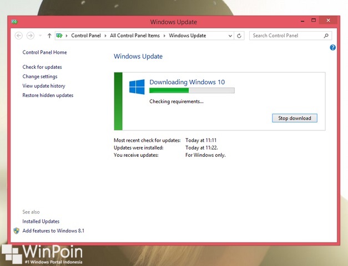Image resolution: width=348 pixels, height=266 pixels.
Task: Expand chevron after All Control Panel Items
Action: click(x=164, y=35)
